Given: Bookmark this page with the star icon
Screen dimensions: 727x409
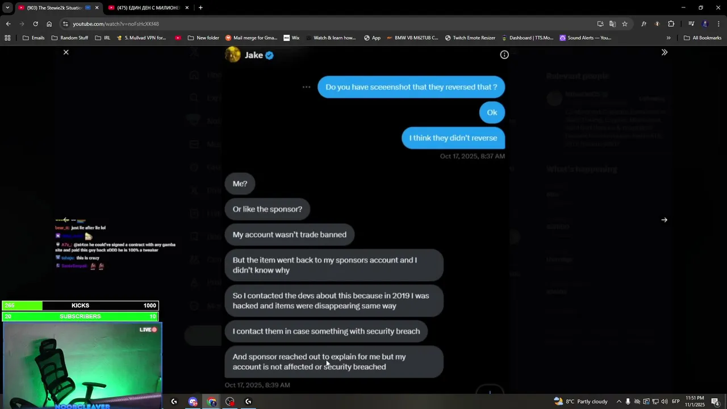Looking at the screenshot, I should click(x=625, y=24).
